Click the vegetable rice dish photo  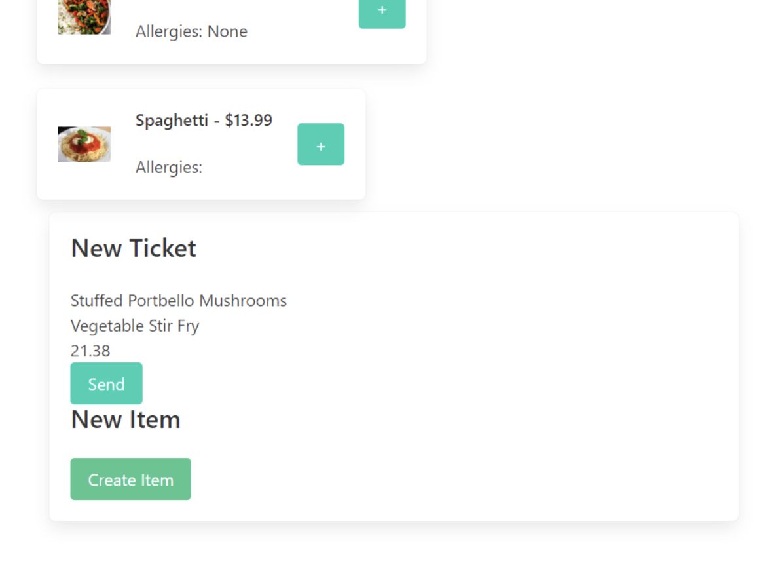coord(84,17)
